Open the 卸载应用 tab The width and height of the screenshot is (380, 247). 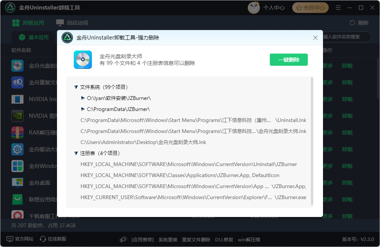tap(28, 23)
